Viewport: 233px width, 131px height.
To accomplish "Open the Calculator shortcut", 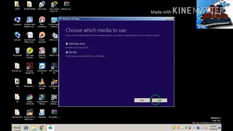I will click(42, 114).
